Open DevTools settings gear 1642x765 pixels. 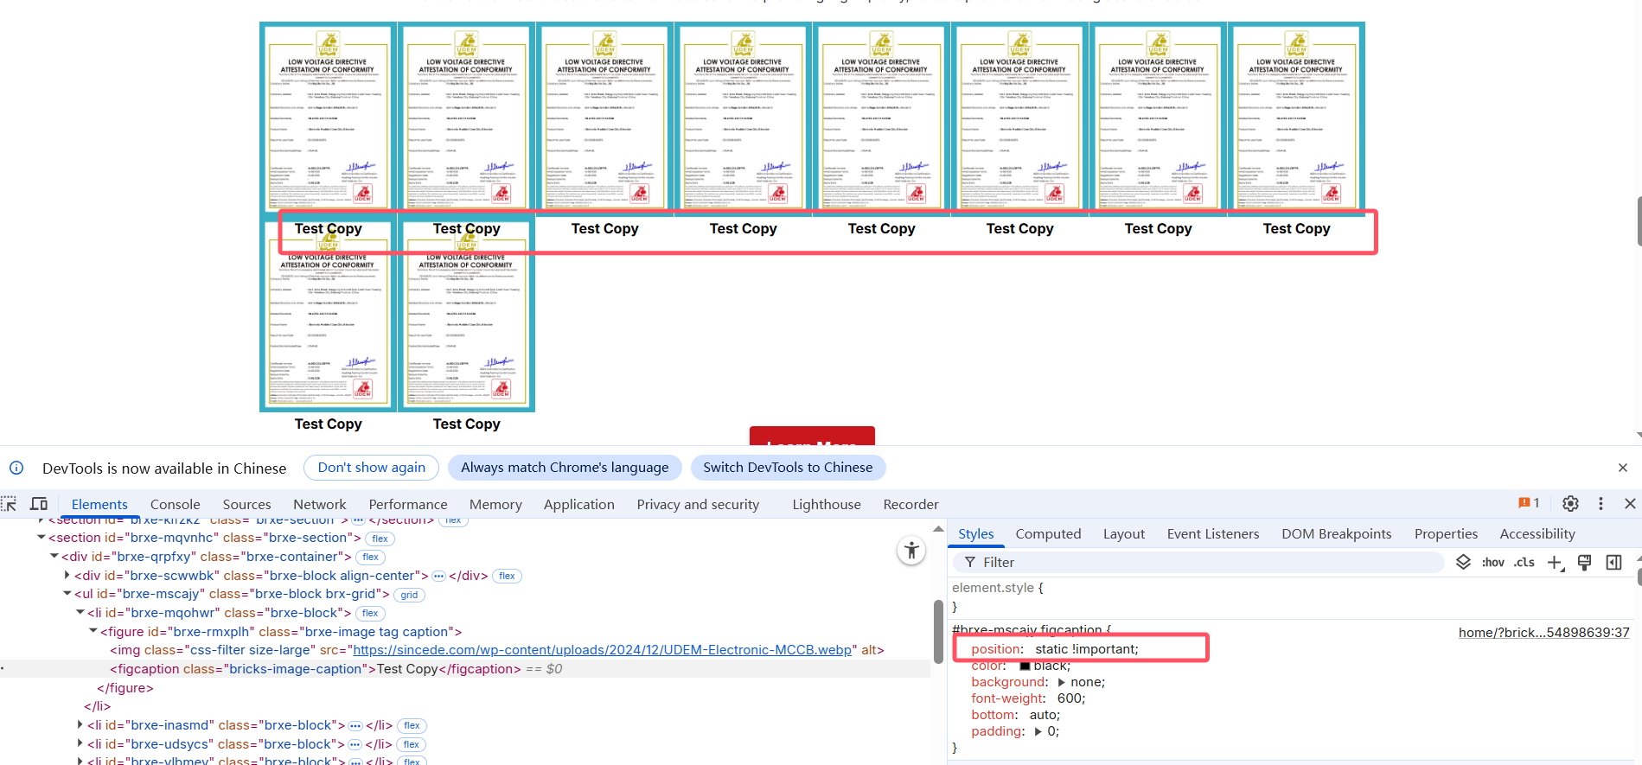tap(1570, 504)
